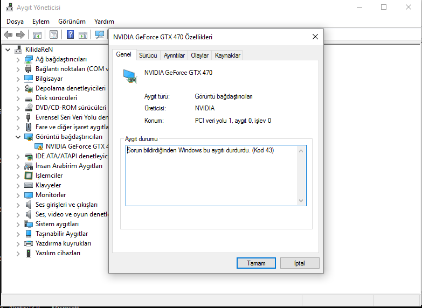
Task: Select the Sistem aygıtları tree item
Action: pos(57,224)
